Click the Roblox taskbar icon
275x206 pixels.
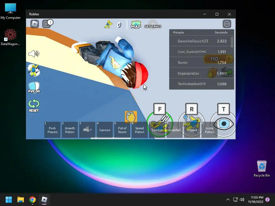[44, 200]
